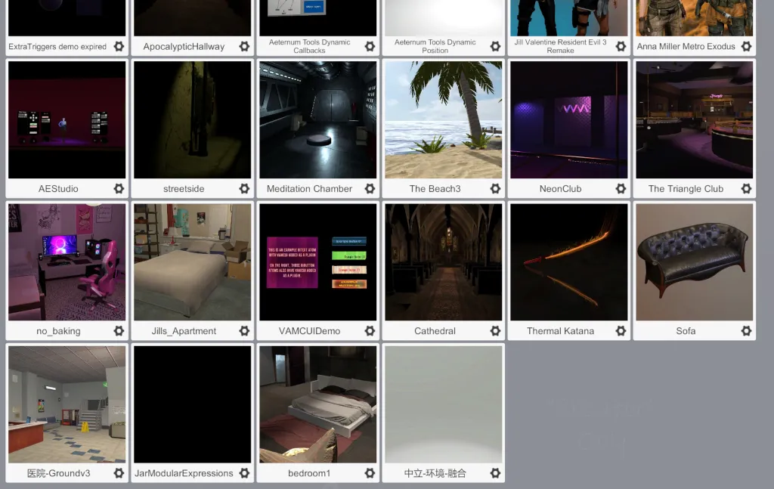
Task: Click the gear next to Anna Miller Metro Exodus
Action: [x=746, y=46]
